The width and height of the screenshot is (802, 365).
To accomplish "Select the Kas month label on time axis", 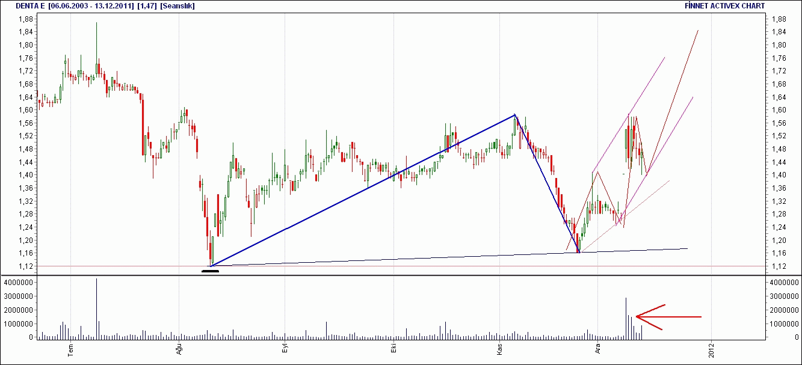I will tap(499, 350).
